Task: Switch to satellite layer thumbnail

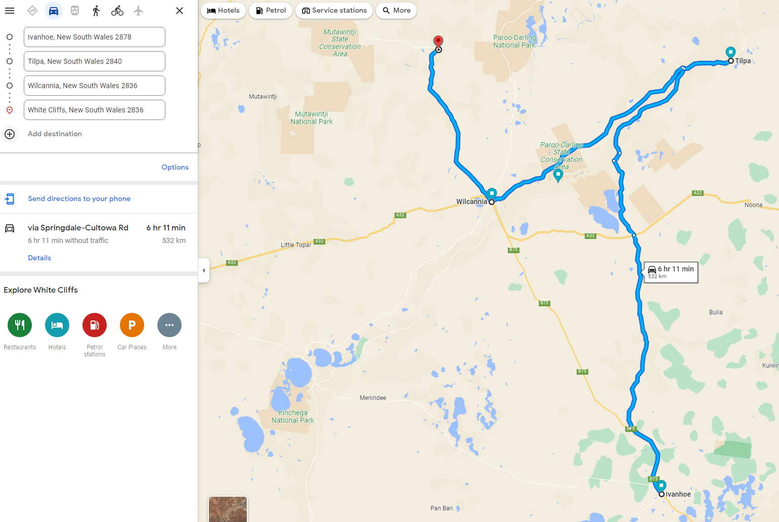Action: [228, 509]
